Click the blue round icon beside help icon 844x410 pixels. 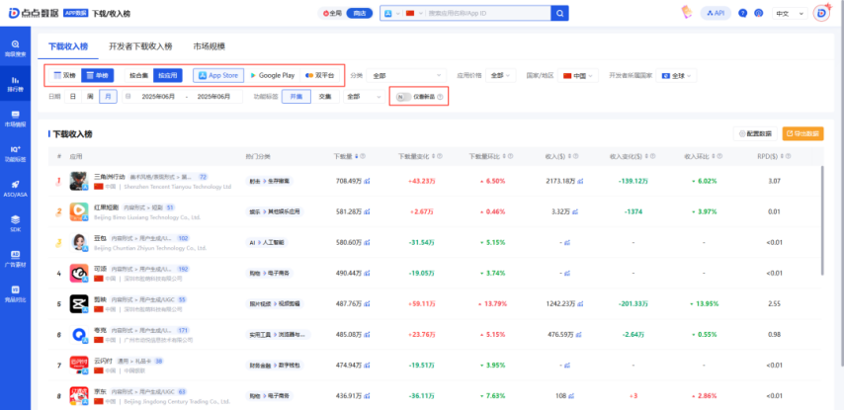tap(758, 13)
